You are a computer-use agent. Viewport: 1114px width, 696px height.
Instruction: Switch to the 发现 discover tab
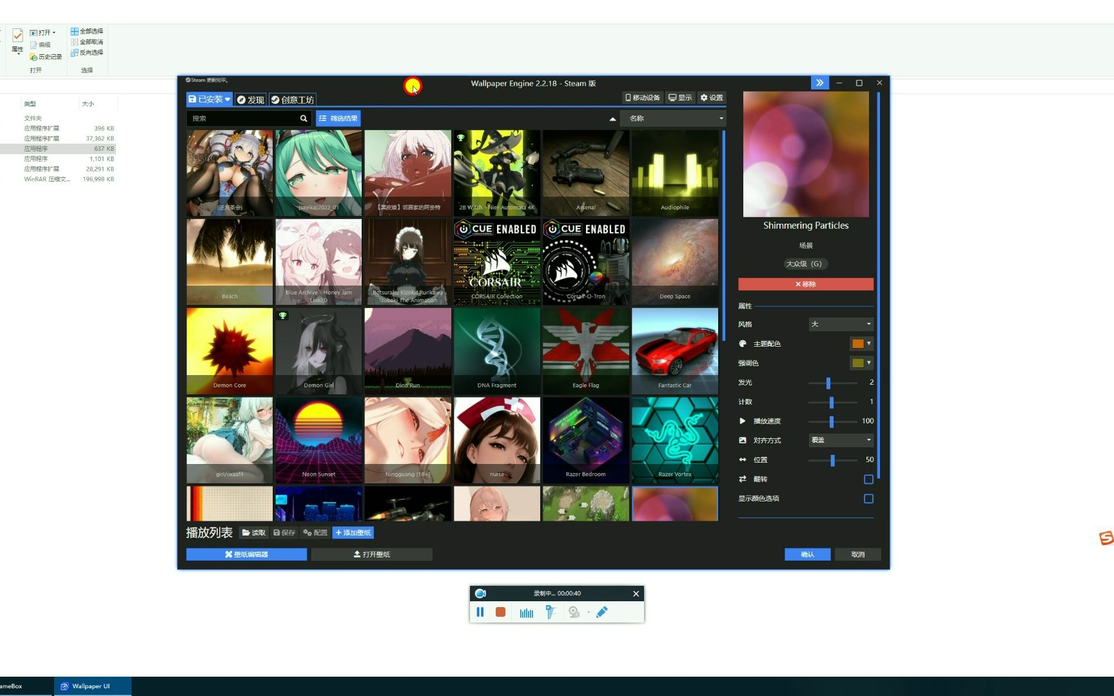(250, 99)
